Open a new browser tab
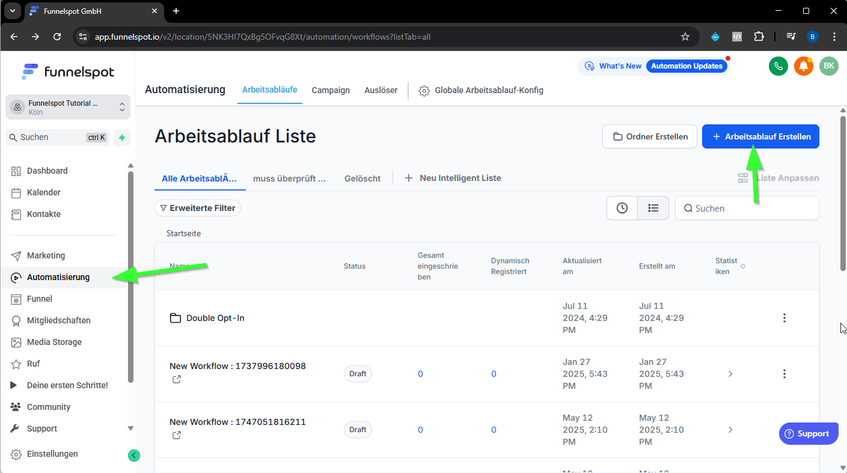This screenshot has width=847, height=473. pyautogui.click(x=176, y=11)
